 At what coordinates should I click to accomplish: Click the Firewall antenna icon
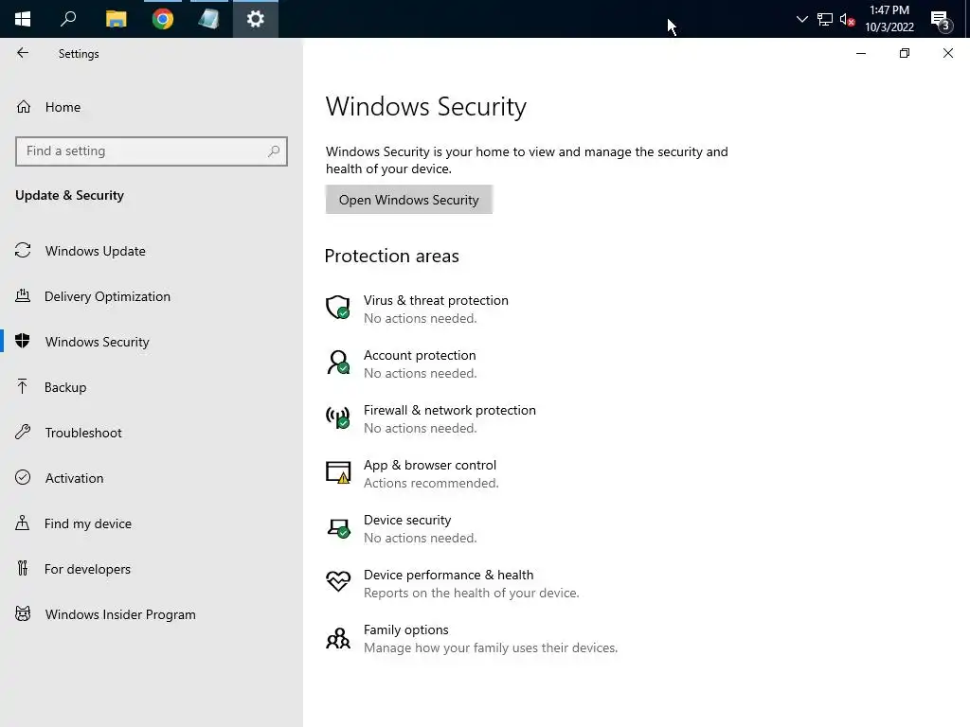click(338, 417)
